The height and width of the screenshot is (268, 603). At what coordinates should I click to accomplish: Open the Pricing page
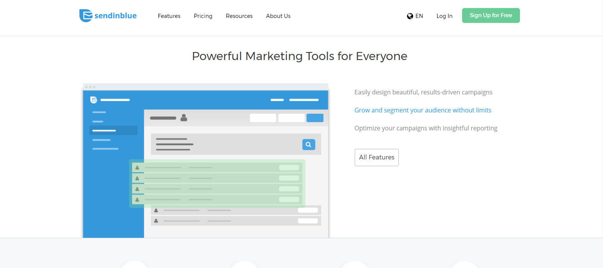pyautogui.click(x=203, y=16)
